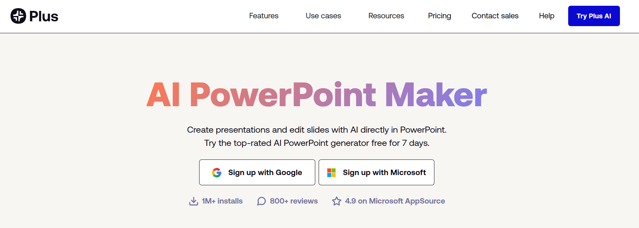Screen dimensions: 639x228
Task: Click the 4.9 on Microsoft AppSource text
Action: [395, 201]
